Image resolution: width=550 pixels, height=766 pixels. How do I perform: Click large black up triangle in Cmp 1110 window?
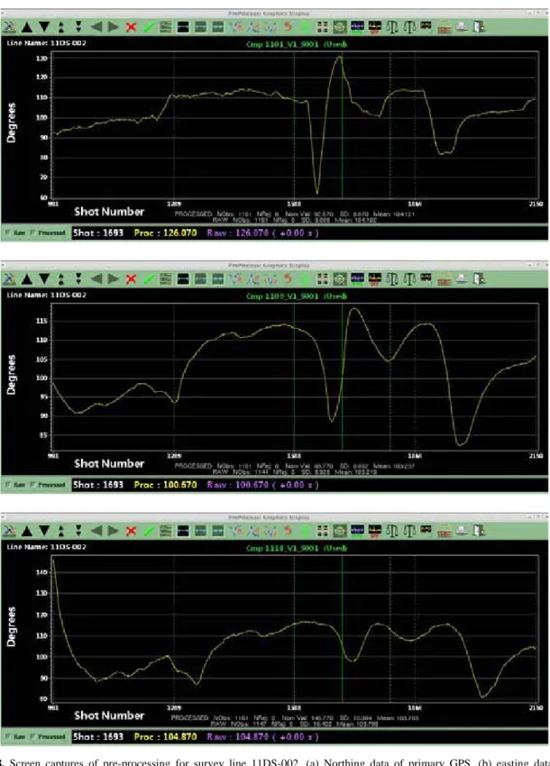tap(27, 531)
